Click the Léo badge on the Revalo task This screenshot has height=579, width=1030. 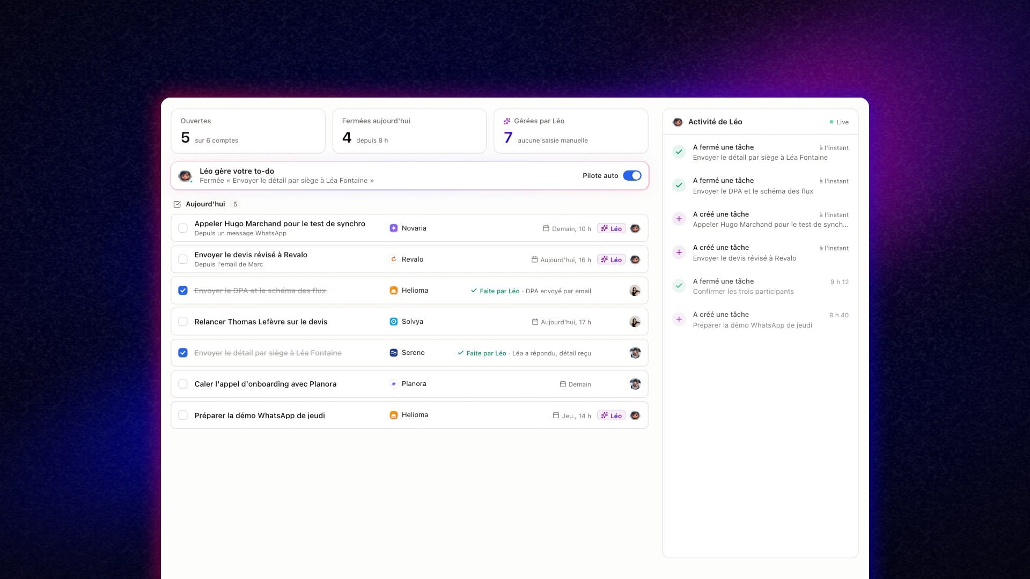[x=611, y=259]
